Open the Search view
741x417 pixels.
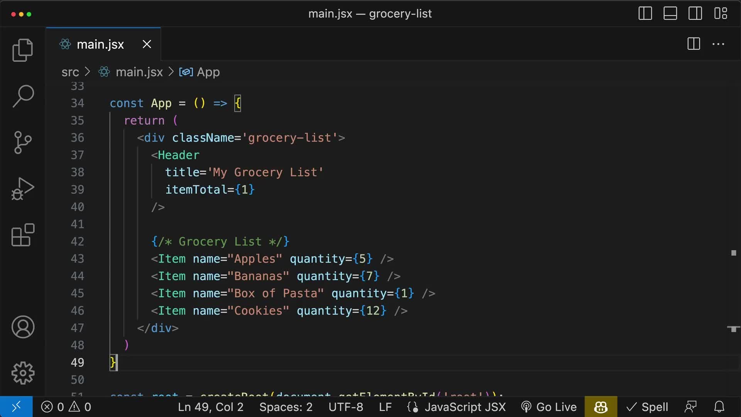[x=22, y=96]
